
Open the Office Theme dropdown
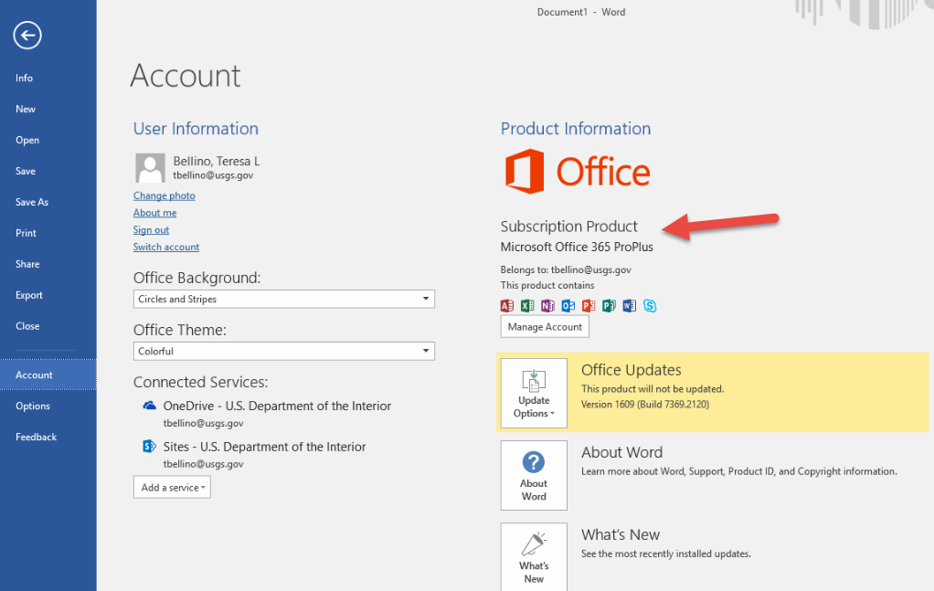pos(283,351)
